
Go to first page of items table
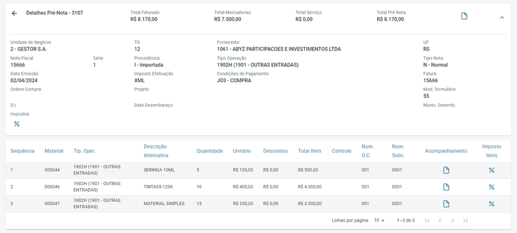tap(427, 220)
